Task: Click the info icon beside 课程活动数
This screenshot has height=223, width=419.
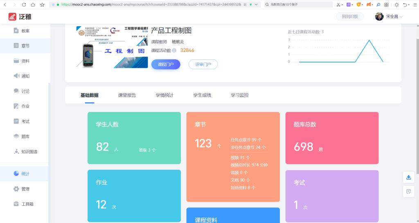Action: pyautogui.click(x=174, y=51)
